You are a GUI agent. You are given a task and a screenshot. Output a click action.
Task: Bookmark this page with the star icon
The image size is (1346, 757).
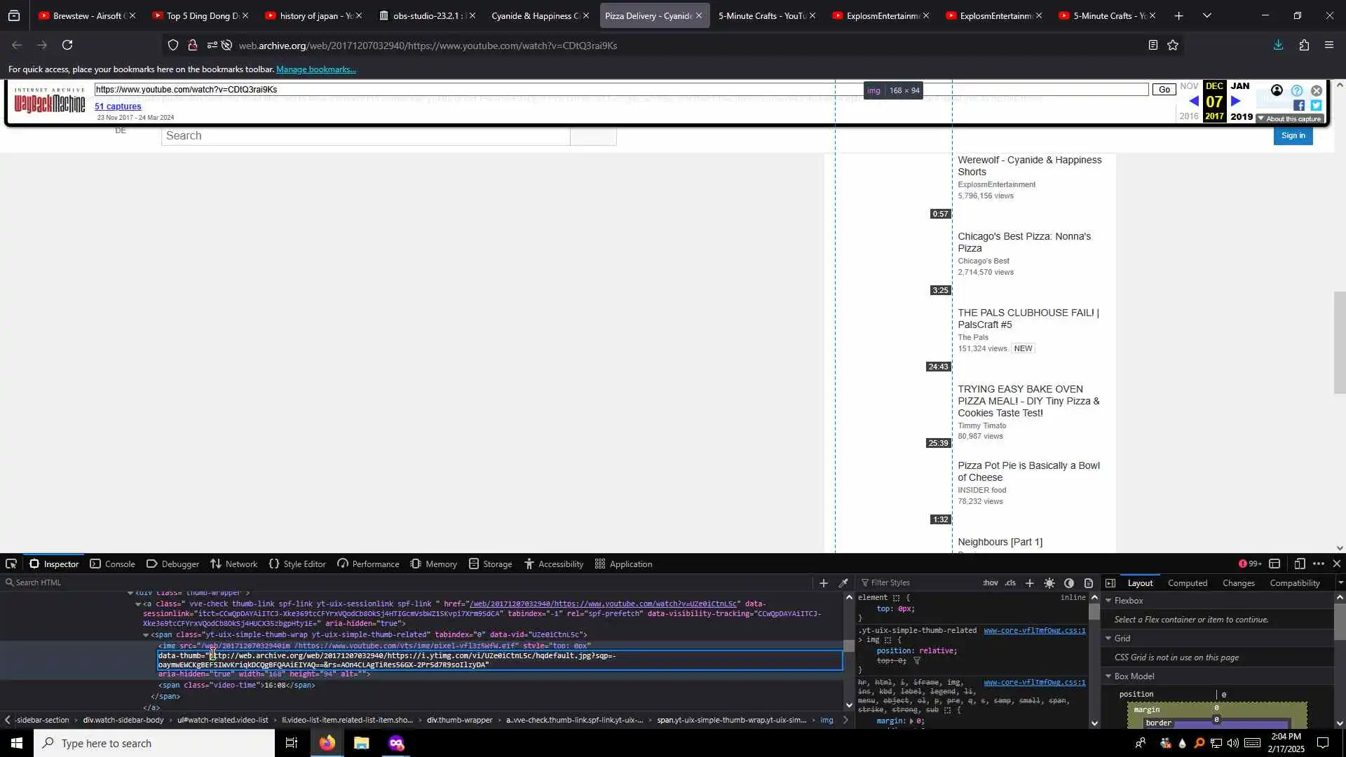[1173, 46]
